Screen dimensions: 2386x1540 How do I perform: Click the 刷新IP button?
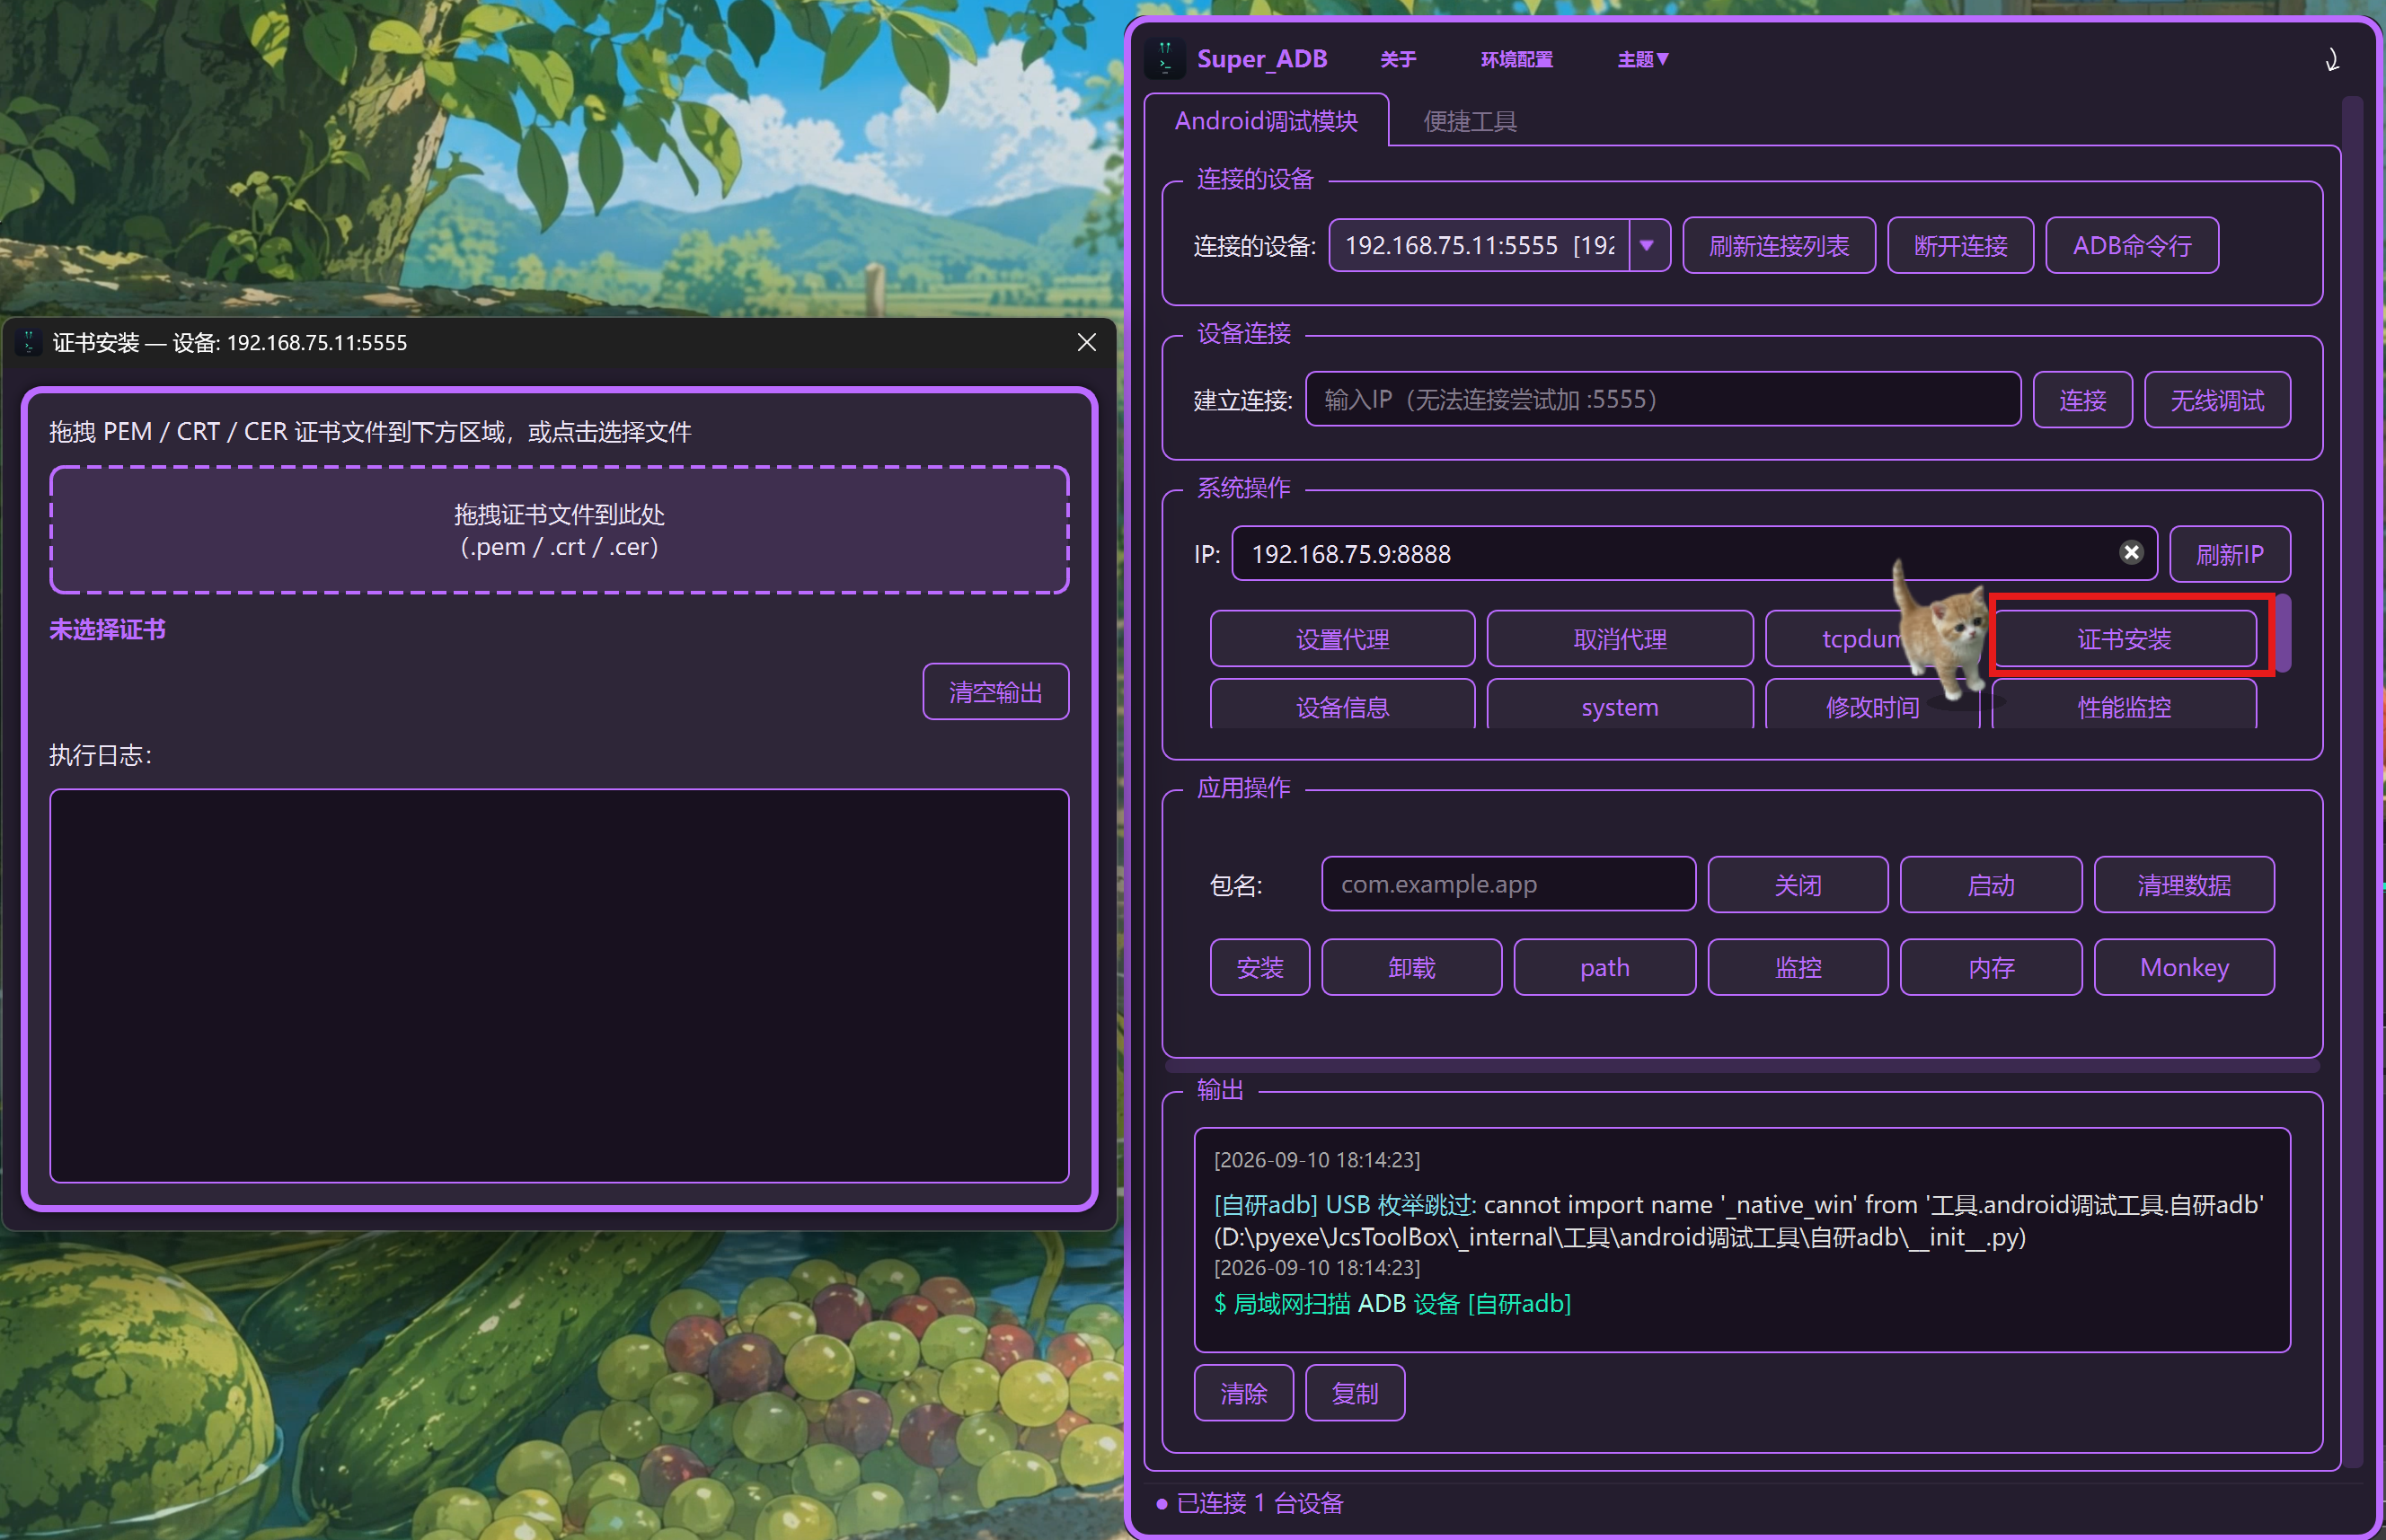point(2230,554)
